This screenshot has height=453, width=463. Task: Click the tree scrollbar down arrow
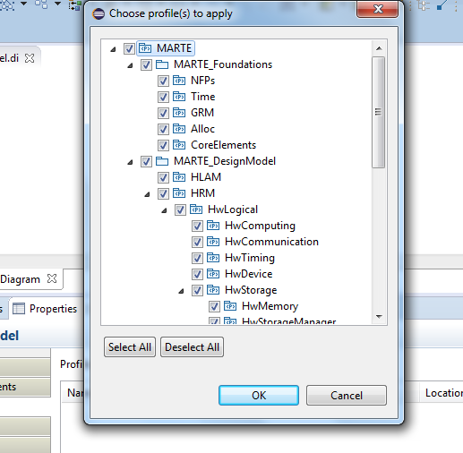click(x=379, y=317)
